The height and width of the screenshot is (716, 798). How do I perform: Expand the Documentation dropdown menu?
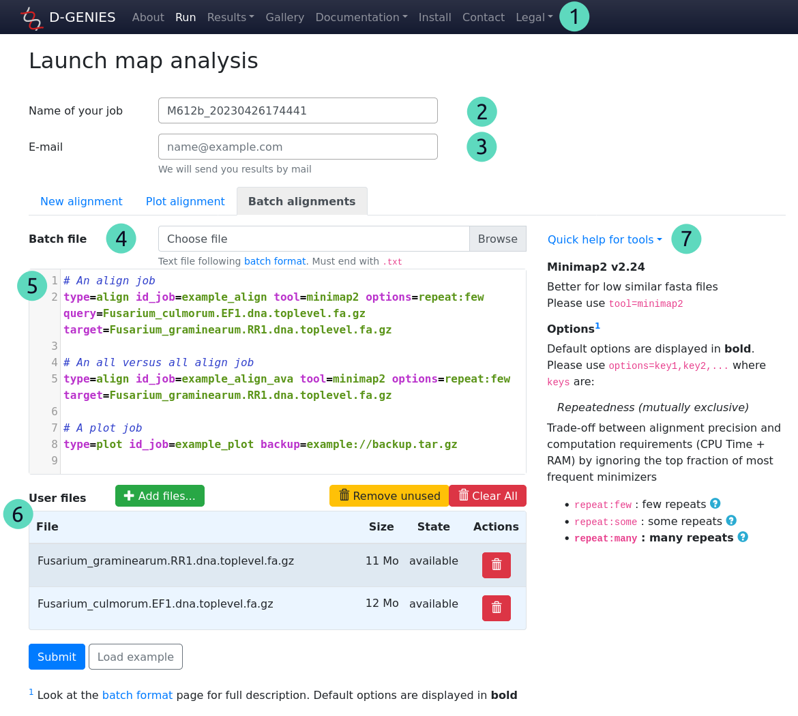tap(361, 18)
